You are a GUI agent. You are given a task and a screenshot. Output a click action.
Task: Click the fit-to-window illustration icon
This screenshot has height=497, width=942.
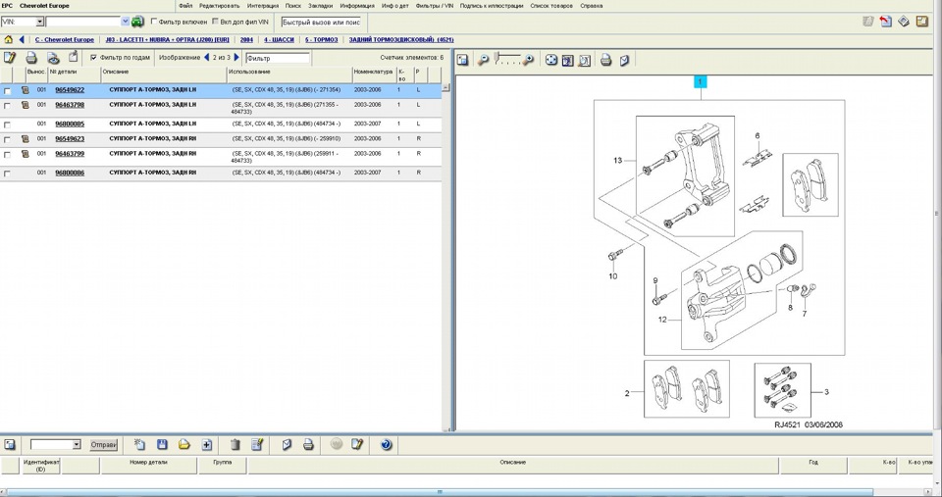click(550, 60)
